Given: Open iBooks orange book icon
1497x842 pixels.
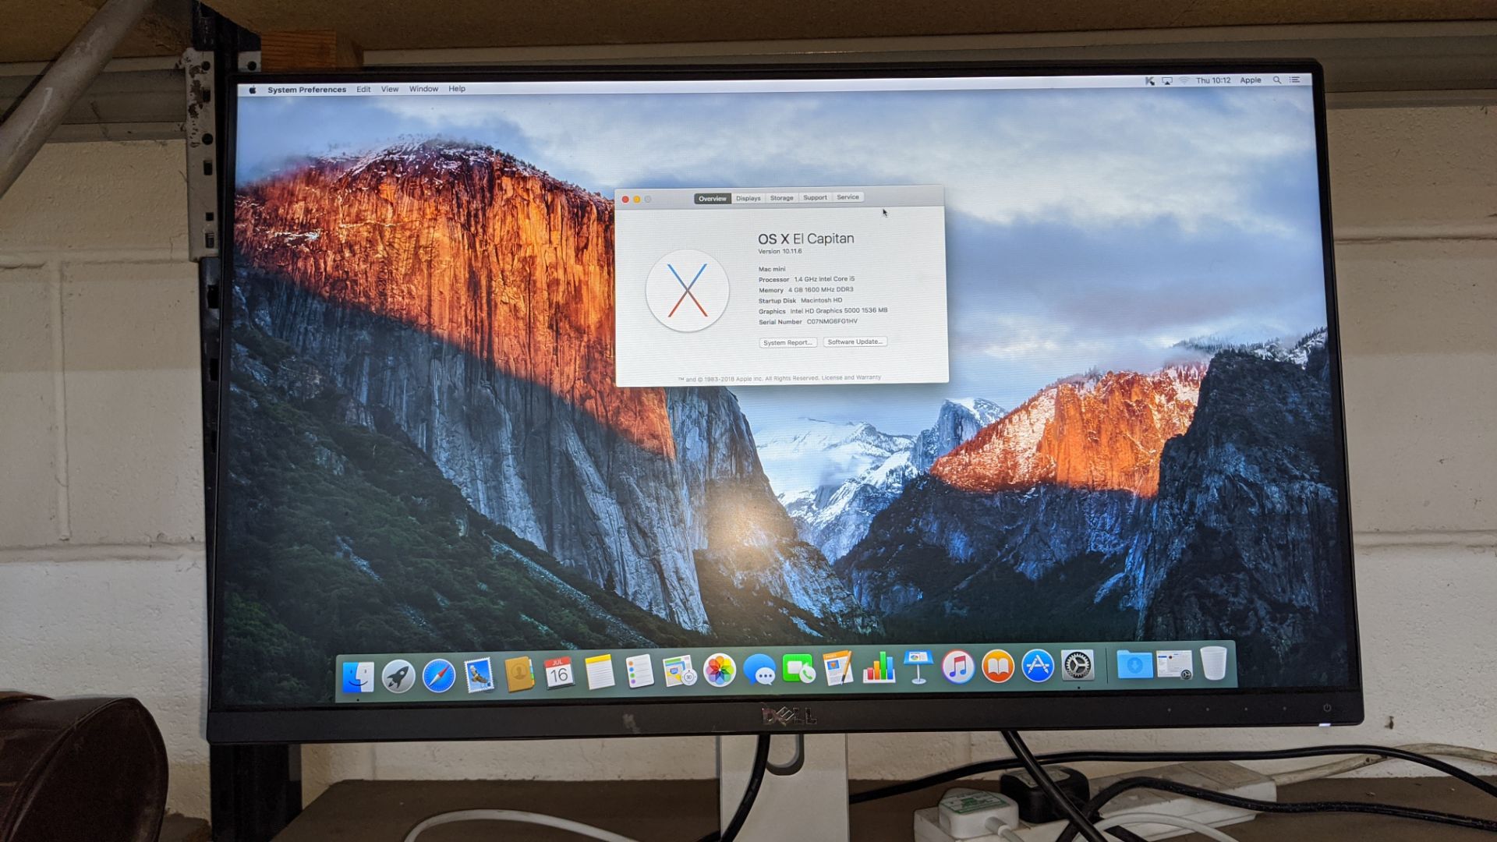Looking at the screenshot, I should click(x=998, y=667).
